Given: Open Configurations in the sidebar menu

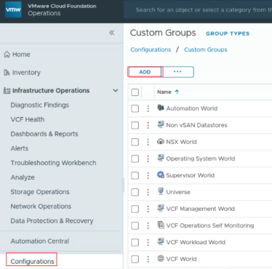Looking at the screenshot, I should [x=32, y=261].
